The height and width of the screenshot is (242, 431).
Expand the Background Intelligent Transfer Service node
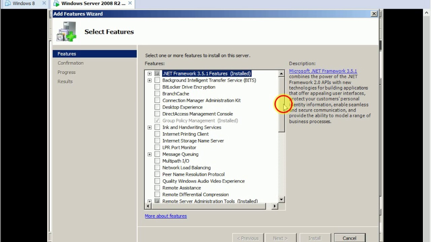[x=150, y=80]
